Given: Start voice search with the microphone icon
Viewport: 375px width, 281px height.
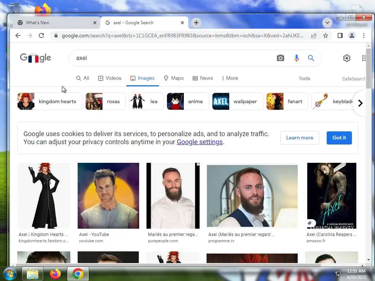Looking at the screenshot, I should click(297, 58).
